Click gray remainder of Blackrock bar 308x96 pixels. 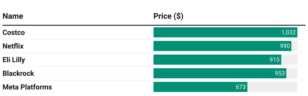pos(292,73)
